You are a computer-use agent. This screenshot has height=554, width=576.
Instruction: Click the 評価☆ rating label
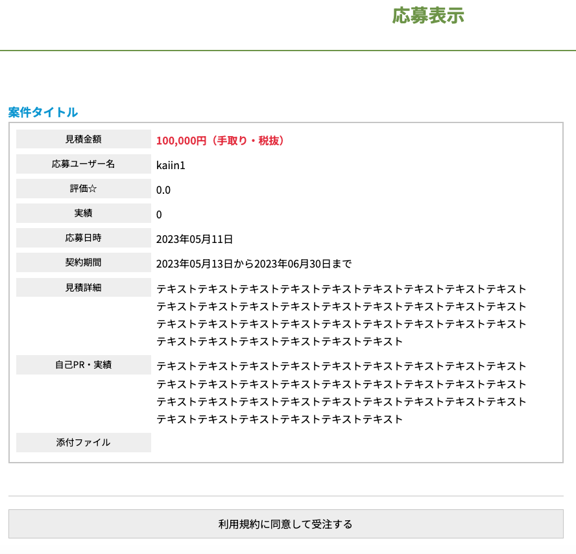tap(83, 189)
